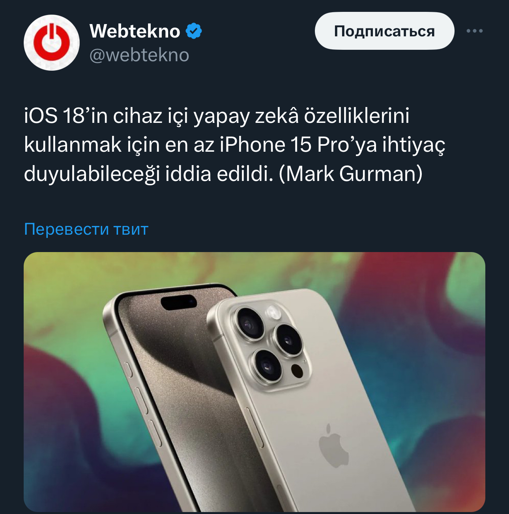The image size is (509, 514).
Task: Tap the Подписаться follow button
Action: tap(384, 31)
